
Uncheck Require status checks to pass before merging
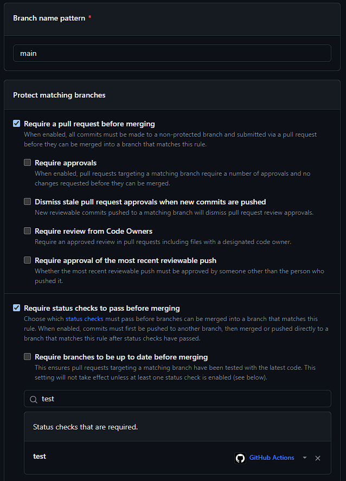(x=17, y=307)
